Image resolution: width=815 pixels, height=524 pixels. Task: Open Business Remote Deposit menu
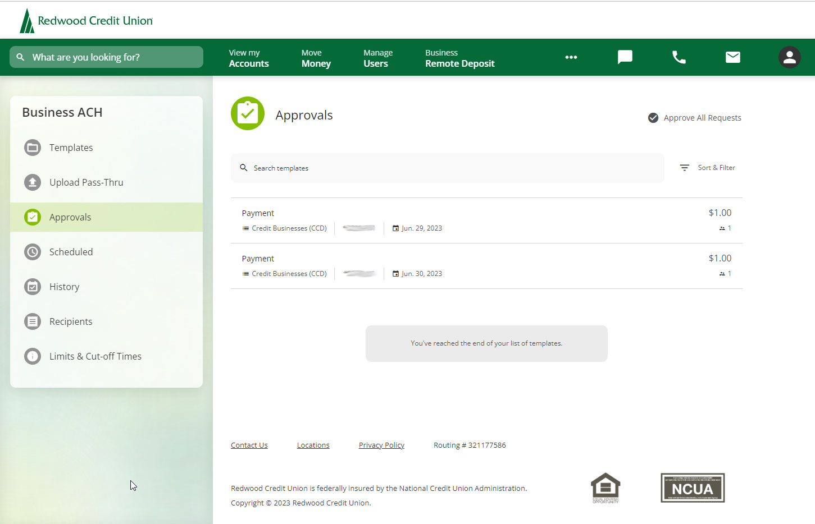(x=460, y=58)
